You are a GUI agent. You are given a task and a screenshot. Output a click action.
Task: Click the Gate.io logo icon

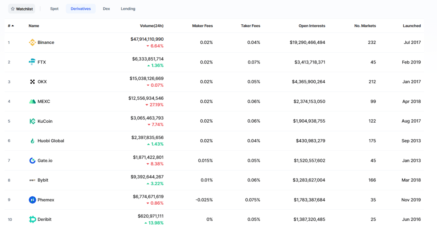pyautogui.click(x=32, y=160)
